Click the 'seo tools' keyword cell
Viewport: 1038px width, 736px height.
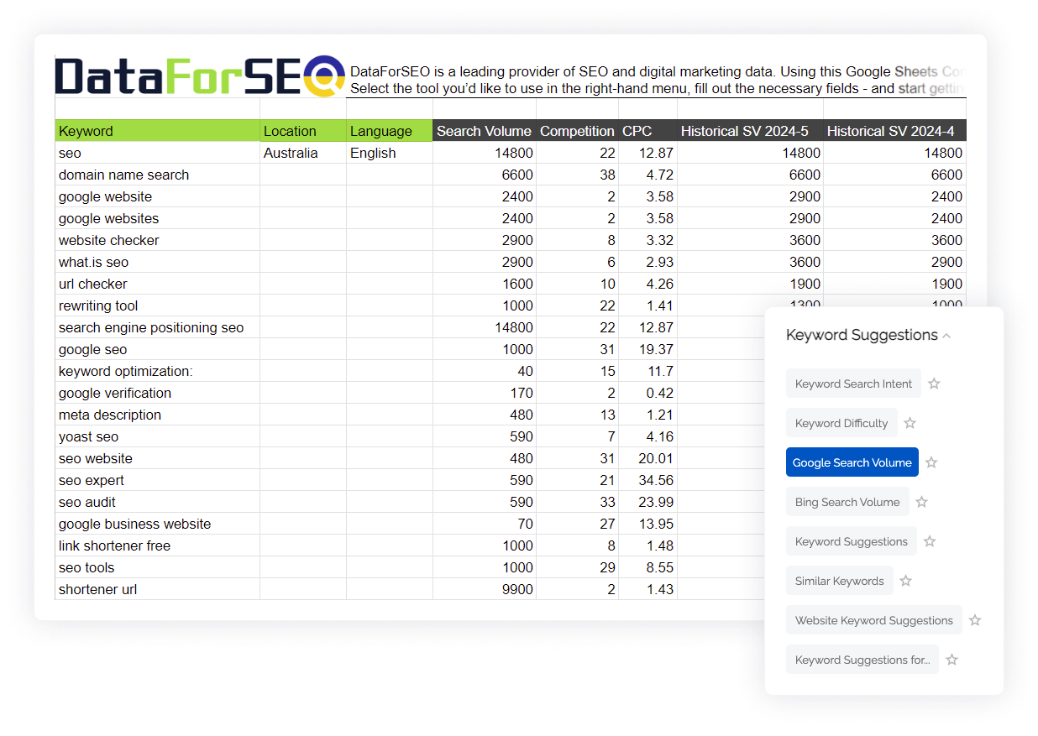point(157,567)
